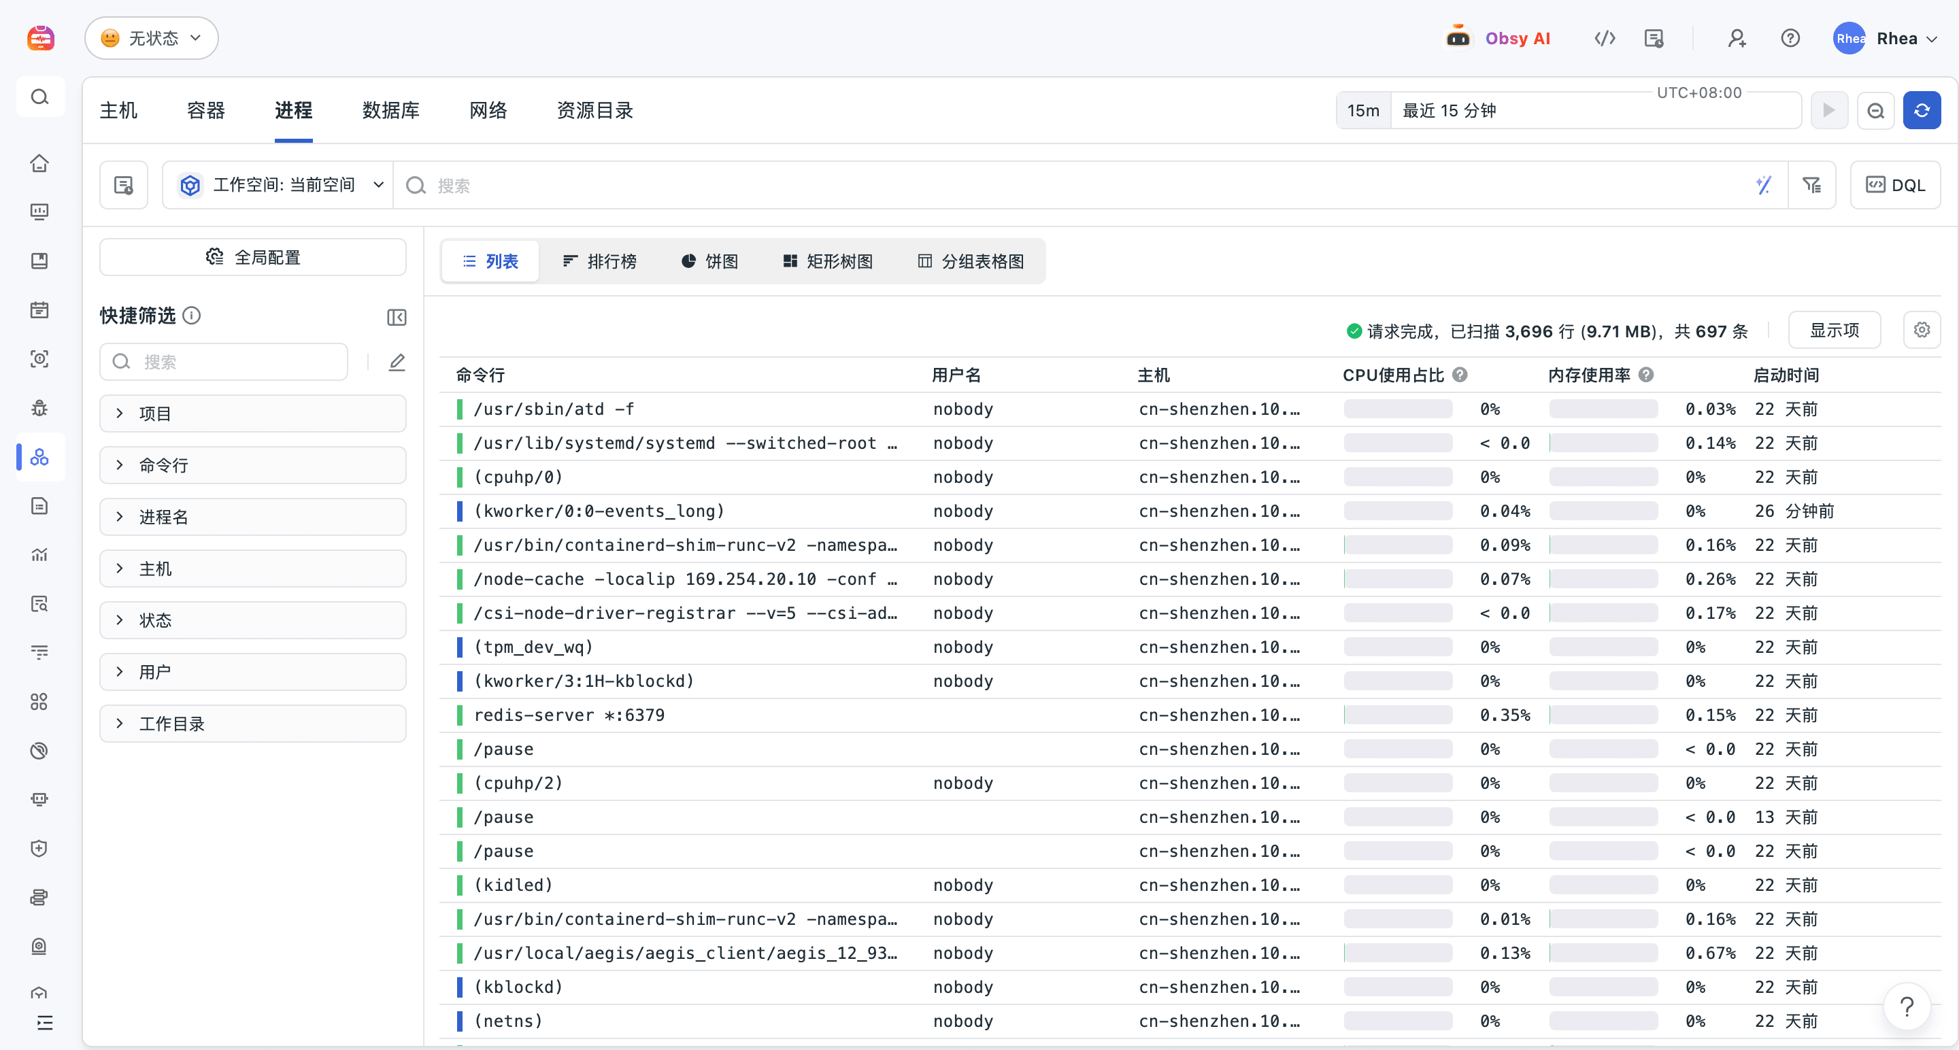Image resolution: width=1959 pixels, height=1050 pixels.
Task: Switch to the 网络 tab
Action: coord(488,110)
